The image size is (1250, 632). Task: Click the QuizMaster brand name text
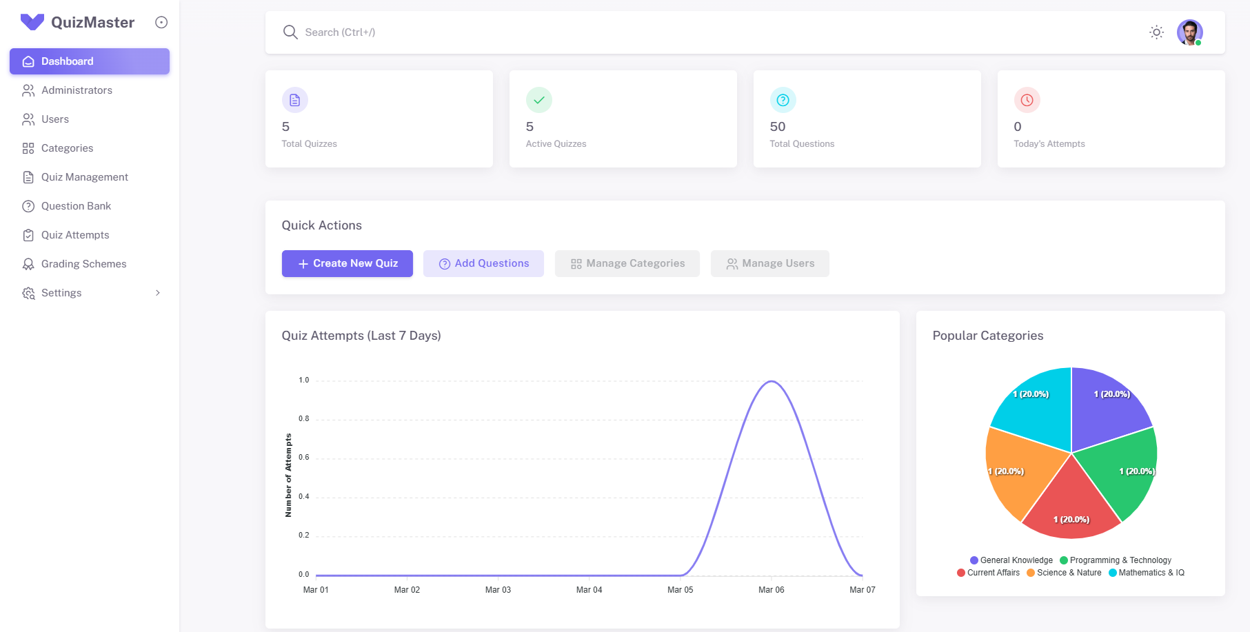[x=93, y=22]
